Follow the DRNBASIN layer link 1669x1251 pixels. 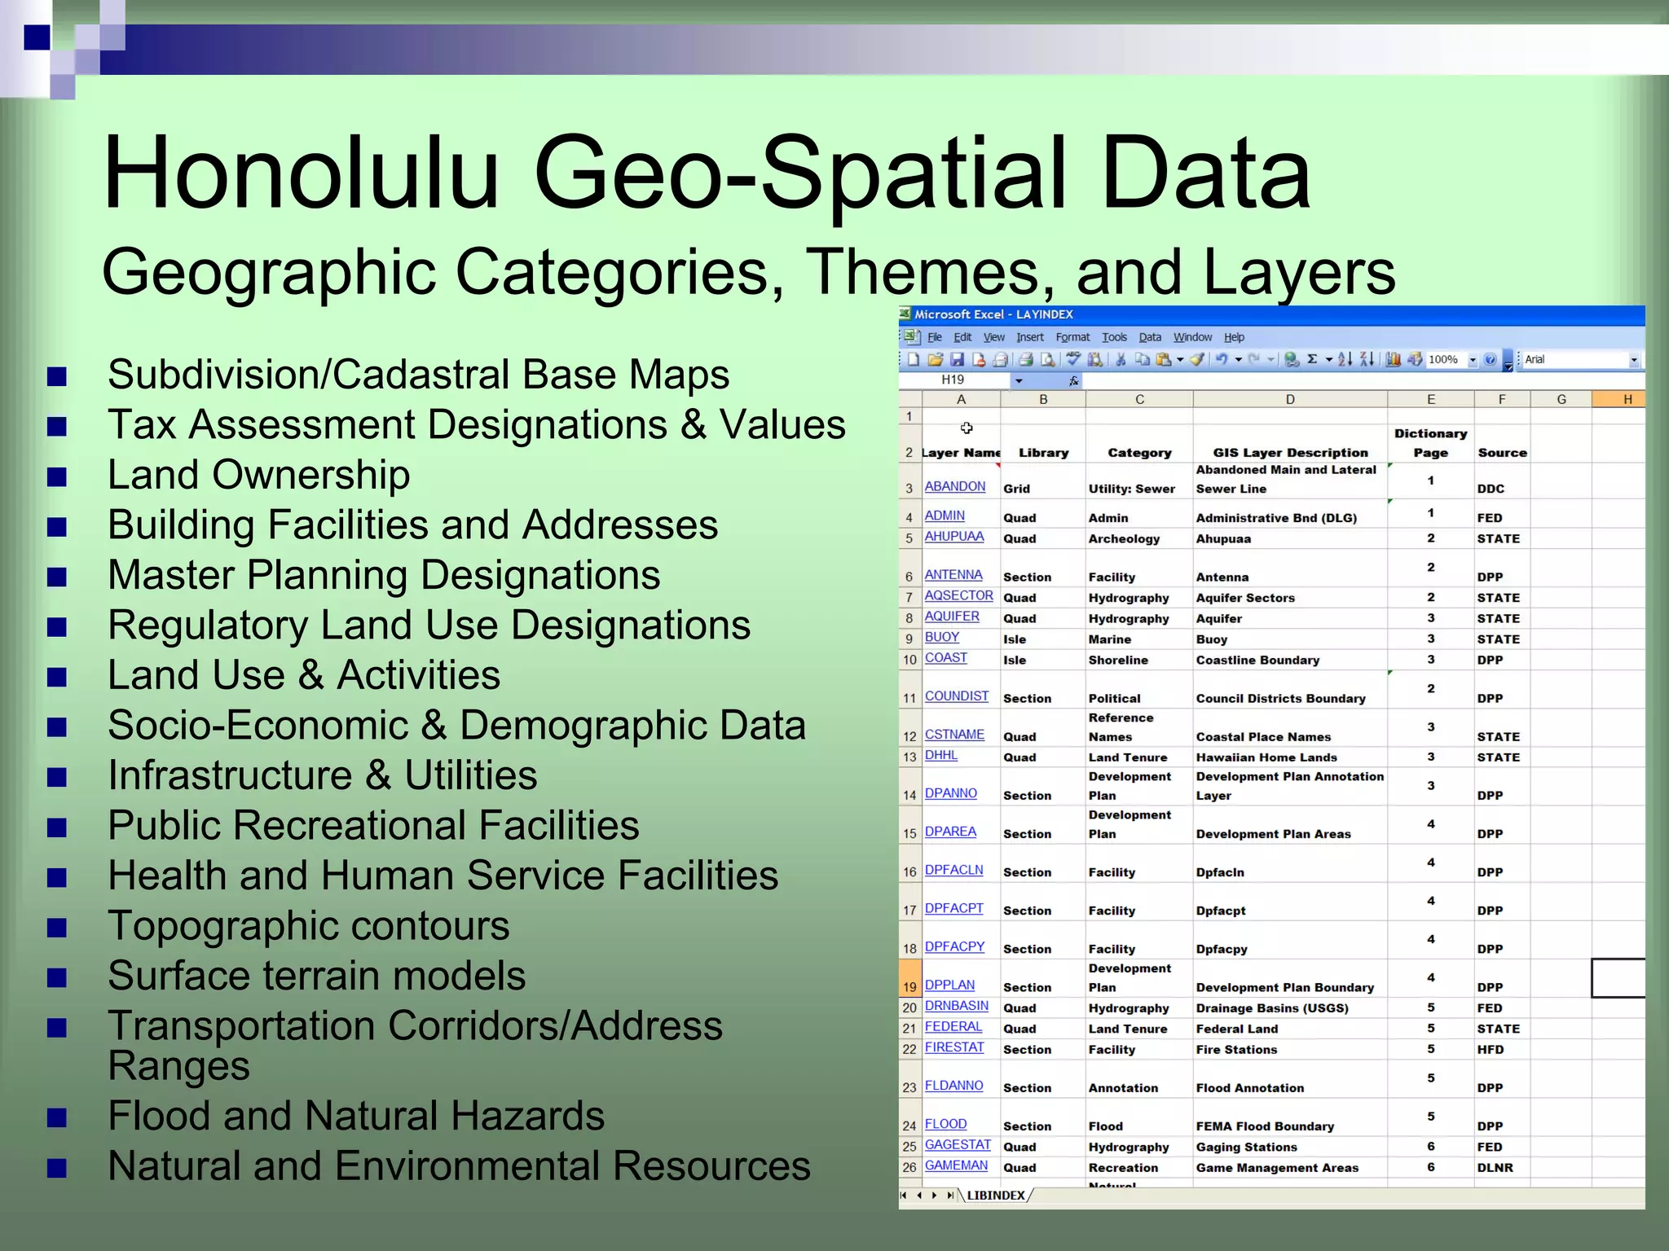coord(956,1006)
